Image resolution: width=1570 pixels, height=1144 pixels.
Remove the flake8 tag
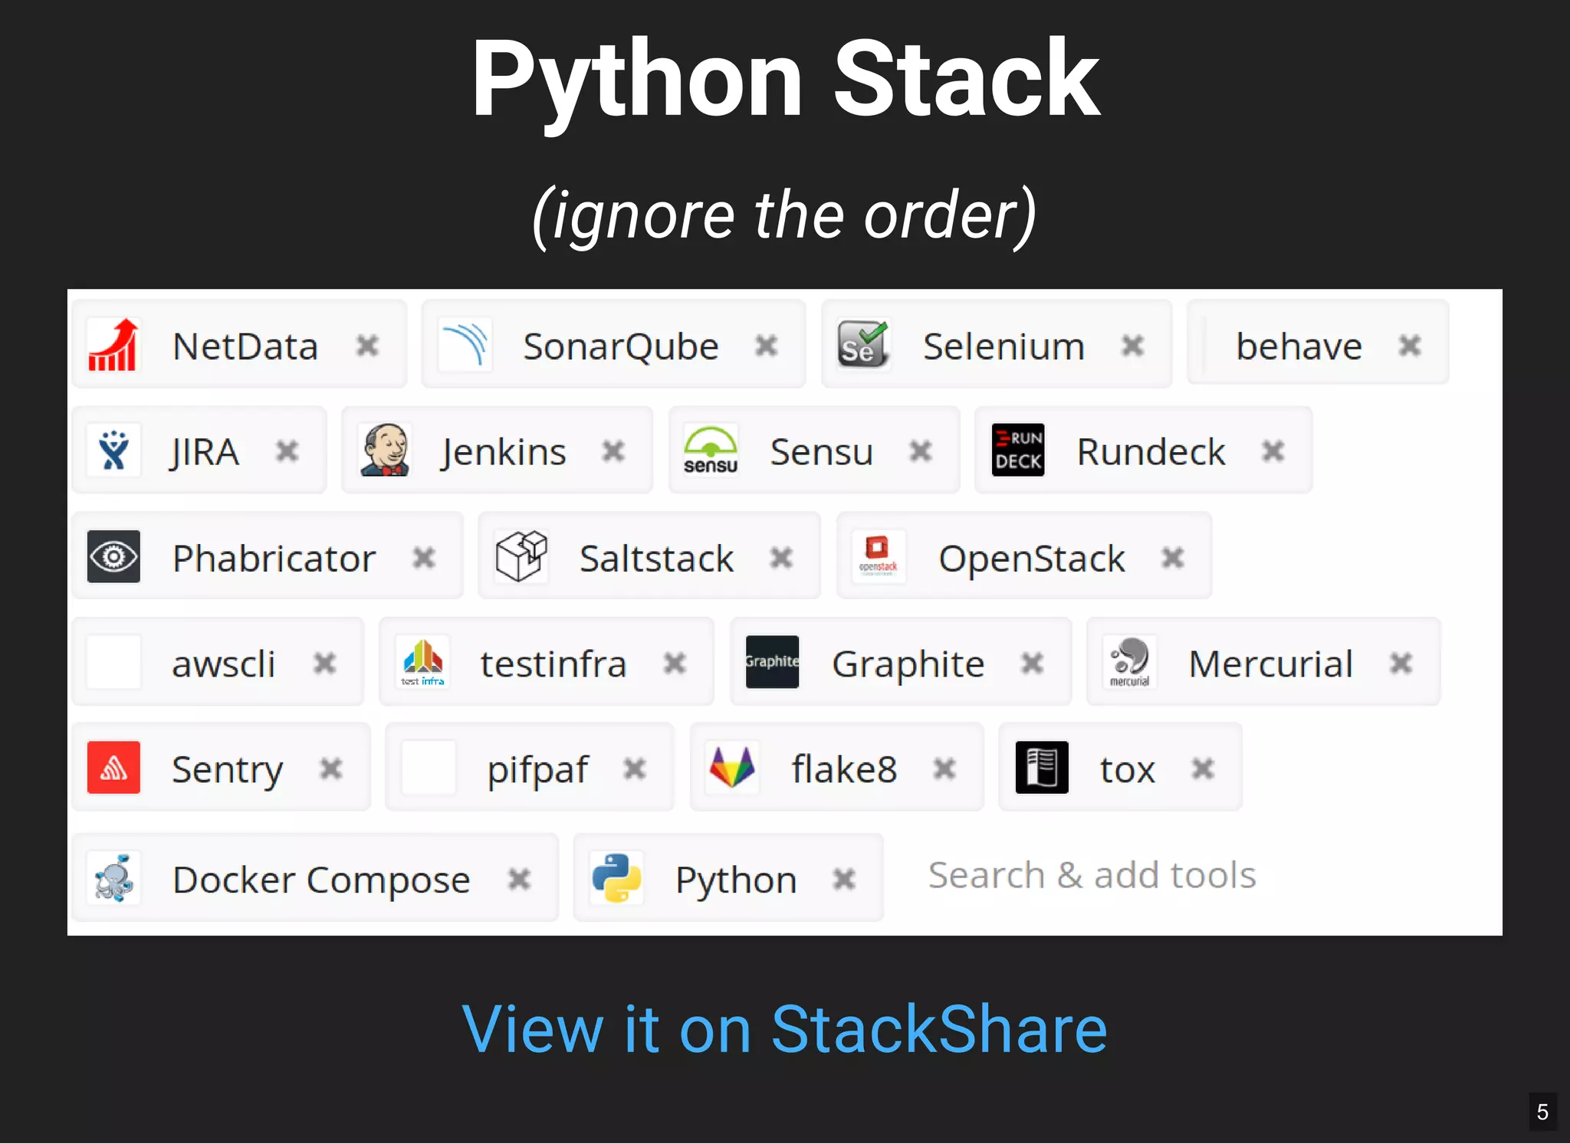944,769
